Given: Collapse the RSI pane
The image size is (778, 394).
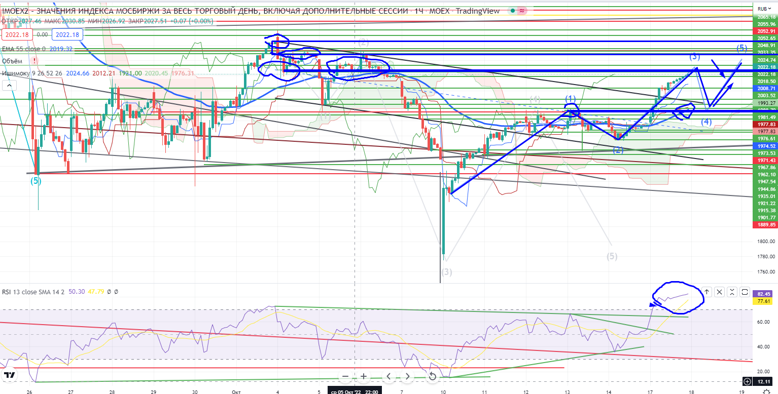Looking at the screenshot, I should point(732,292).
